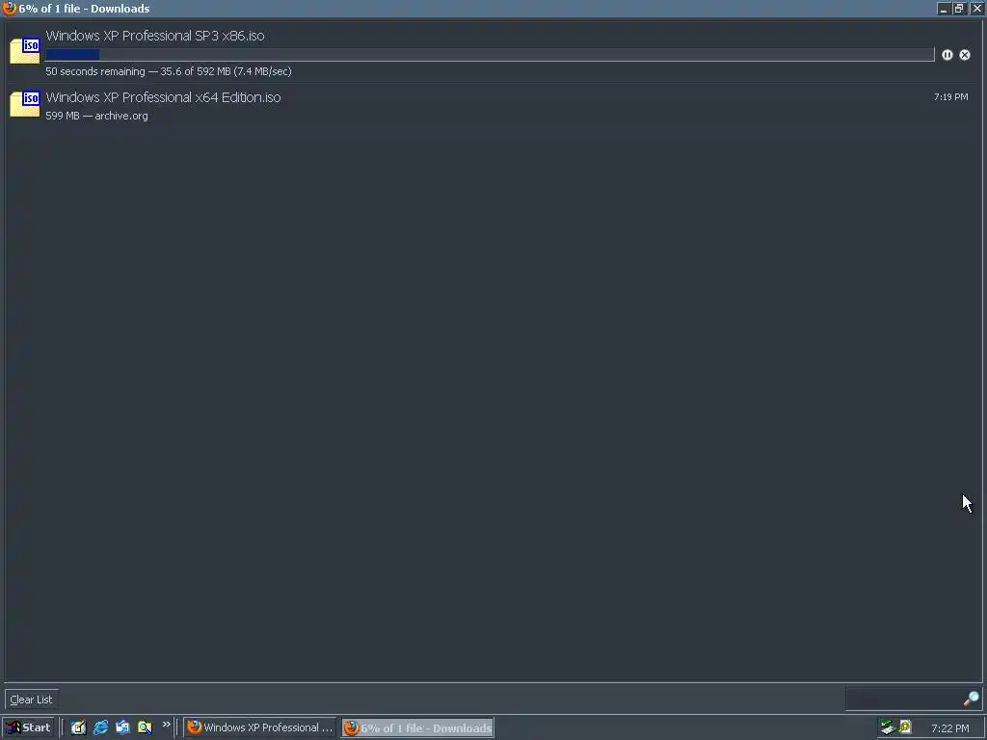987x740 pixels.
Task: Click the network connection tray icon
Action: [888, 727]
